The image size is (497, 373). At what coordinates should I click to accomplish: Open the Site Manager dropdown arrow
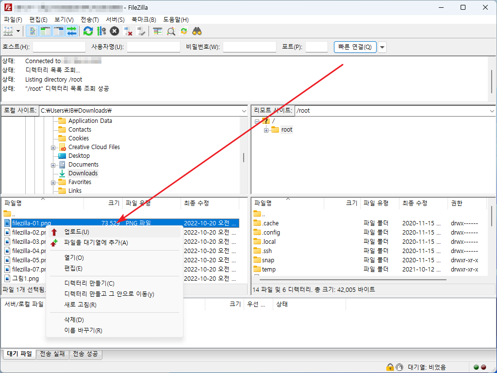pos(18,31)
